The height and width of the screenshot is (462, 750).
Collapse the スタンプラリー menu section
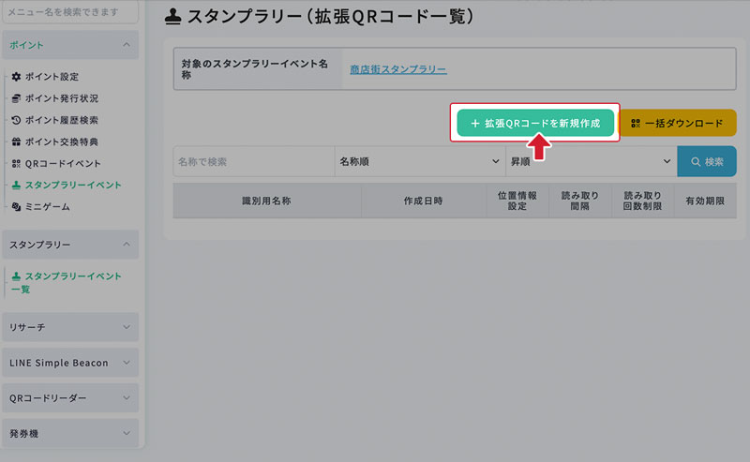point(126,245)
